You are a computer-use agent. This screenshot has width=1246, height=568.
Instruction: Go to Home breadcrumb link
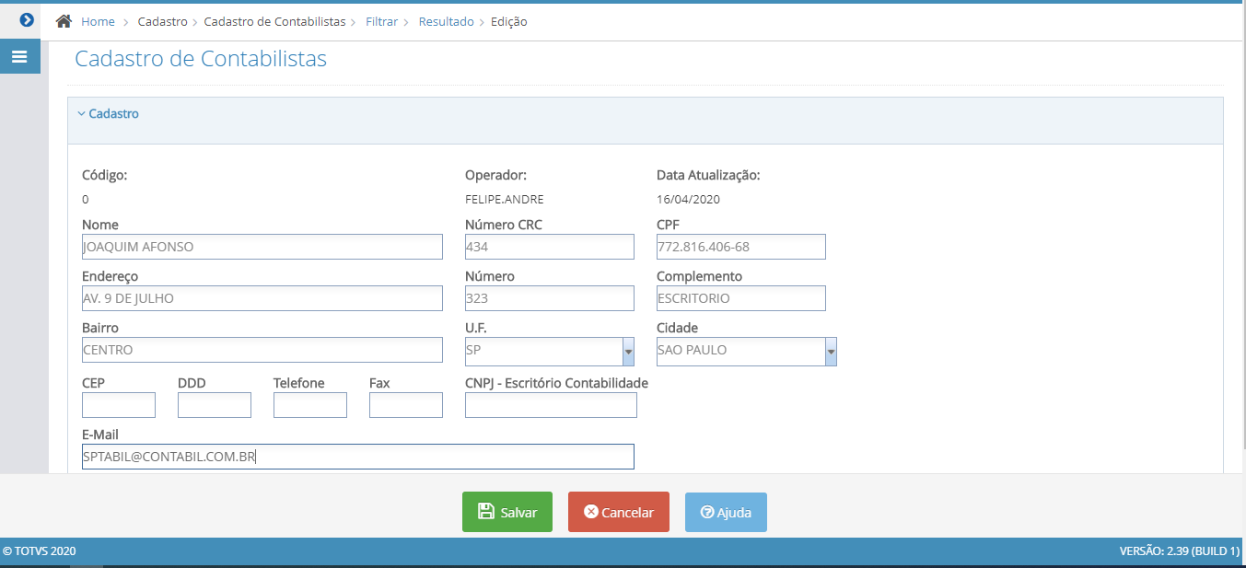(98, 21)
